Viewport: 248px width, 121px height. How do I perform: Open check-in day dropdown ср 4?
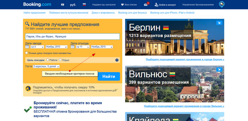coord(37,47)
